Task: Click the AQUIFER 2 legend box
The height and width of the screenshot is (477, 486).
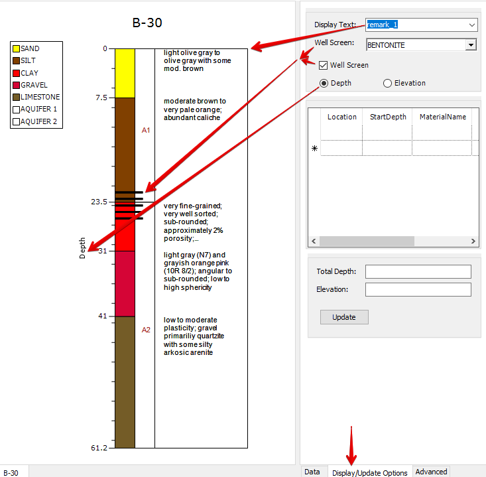Action: tap(16, 122)
